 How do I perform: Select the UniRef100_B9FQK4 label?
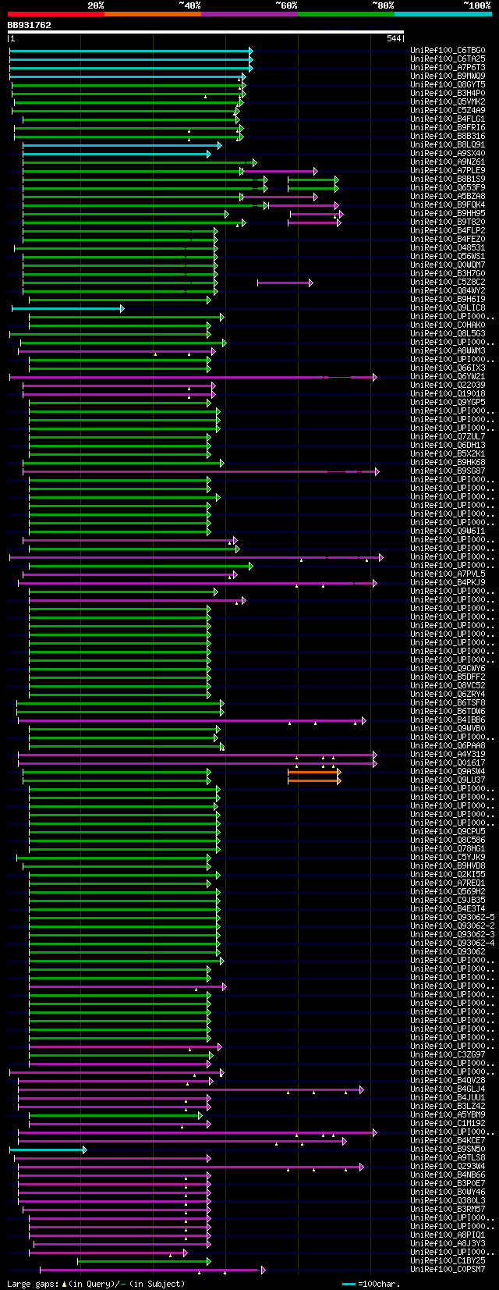tap(448, 205)
